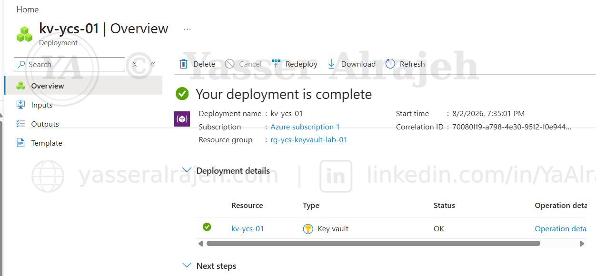Select the Key vault type text

pyautogui.click(x=333, y=229)
